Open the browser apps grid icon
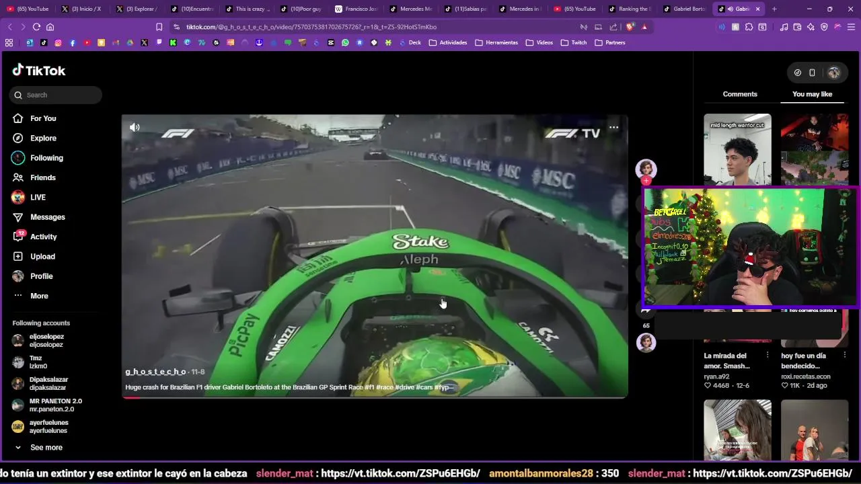The image size is (861, 484). pos(9,42)
